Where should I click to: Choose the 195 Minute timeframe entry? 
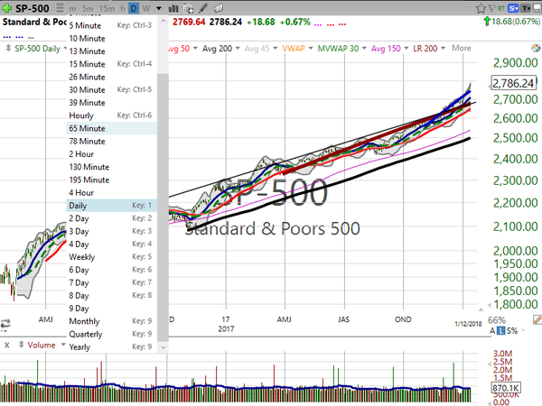tap(111, 180)
